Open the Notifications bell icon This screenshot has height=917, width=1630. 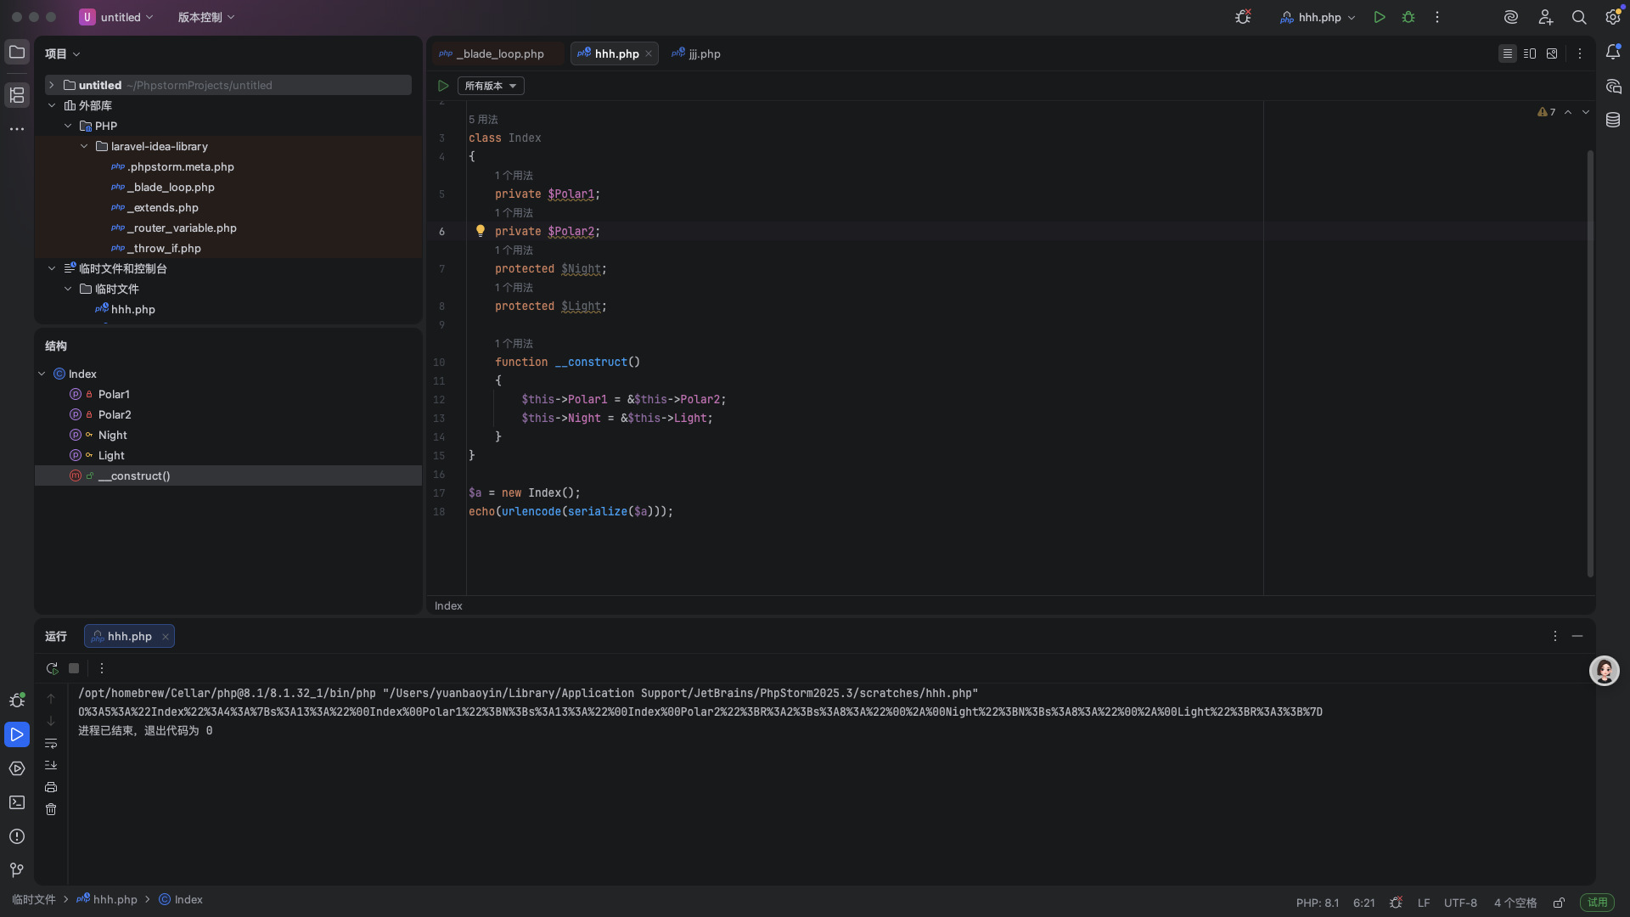1613,53
